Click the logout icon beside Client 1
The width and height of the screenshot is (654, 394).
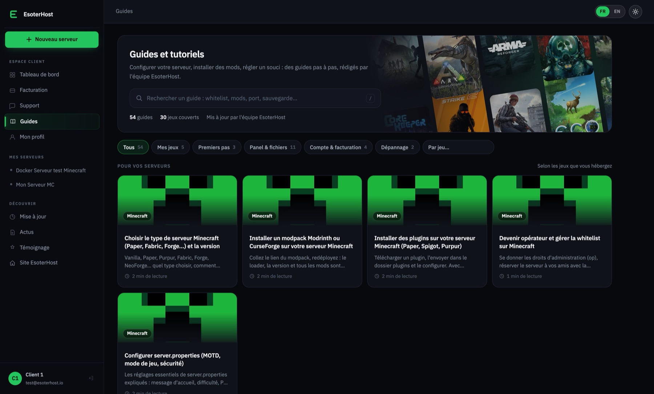pyautogui.click(x=91, y=378)
